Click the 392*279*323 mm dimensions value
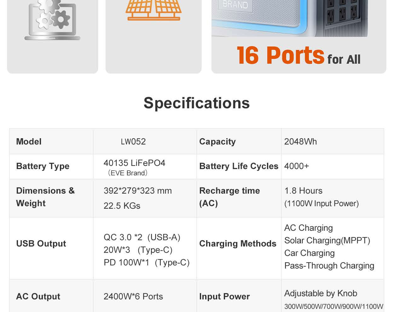The width and height of the screenshot is (394, 312). [x=138, y=191]
